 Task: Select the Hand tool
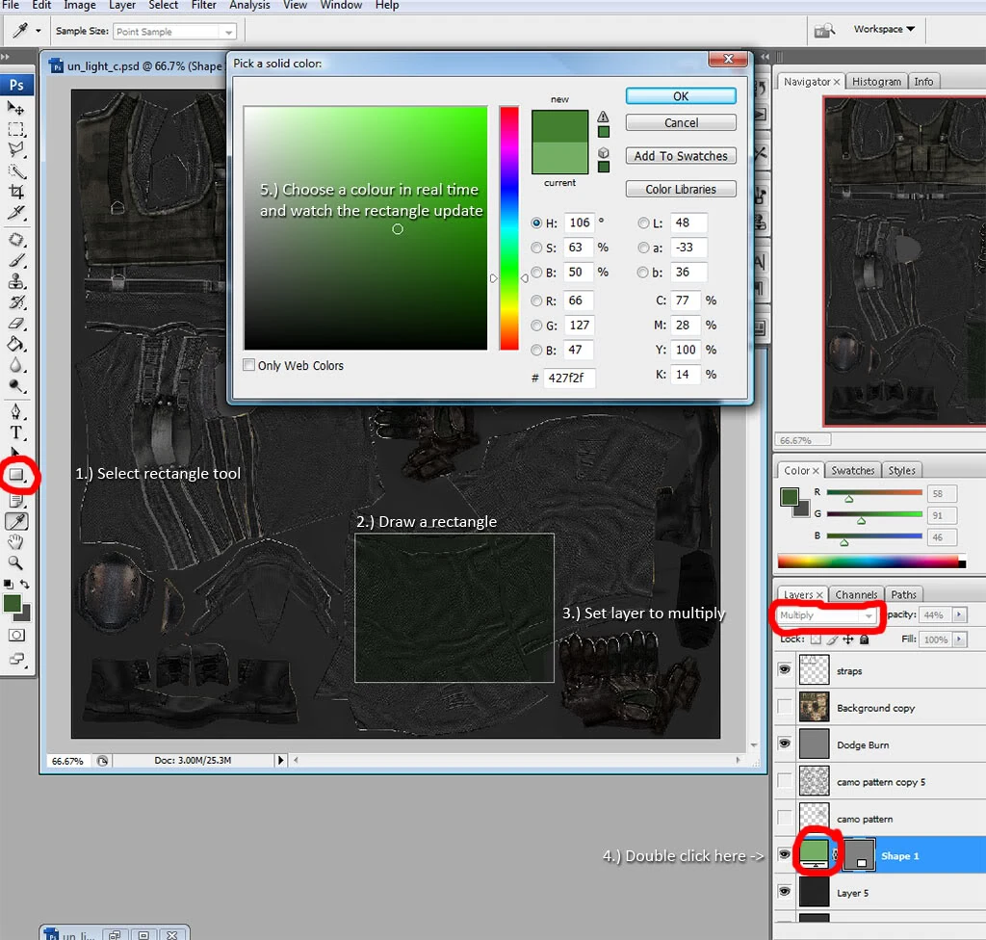click(16, 543)
